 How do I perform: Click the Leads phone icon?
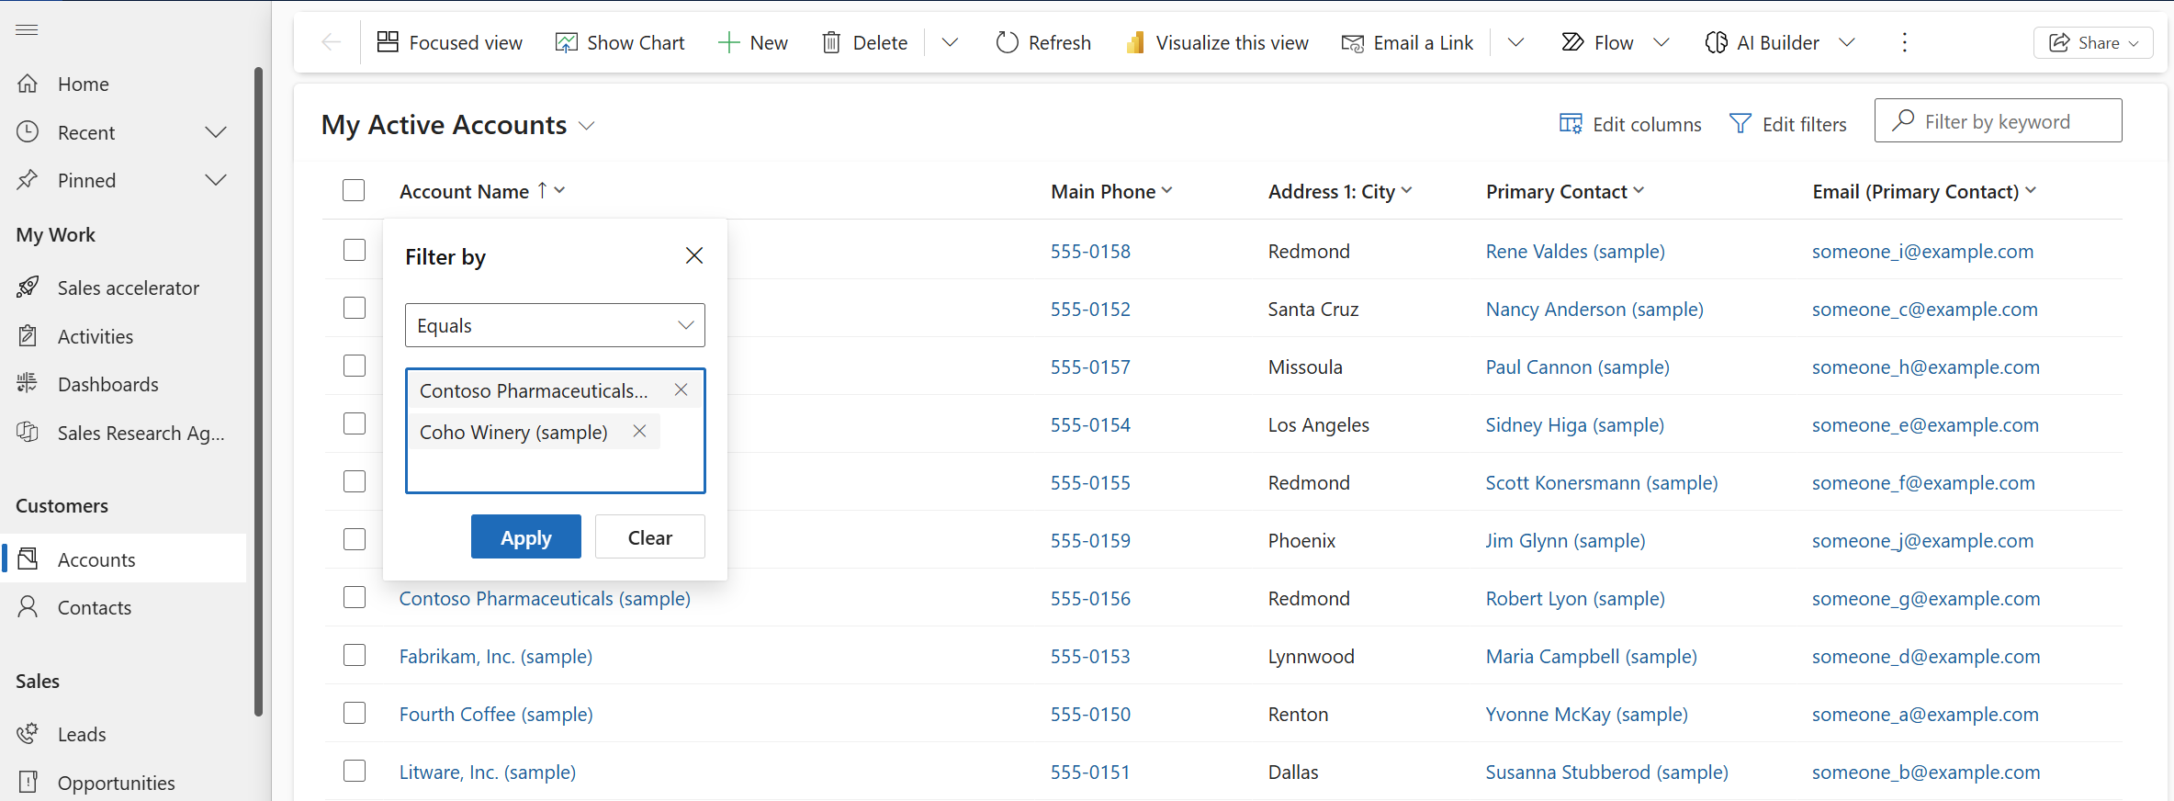28,734
